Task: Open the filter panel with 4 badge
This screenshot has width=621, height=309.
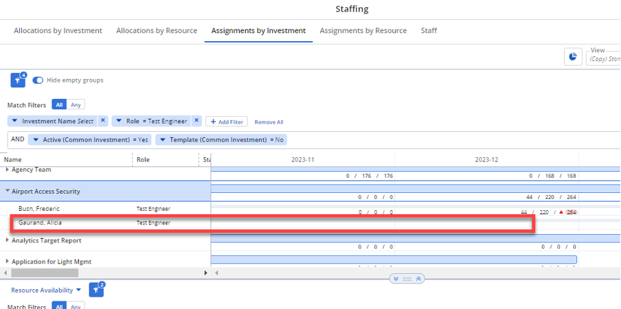Action: (x=18, y=80)
